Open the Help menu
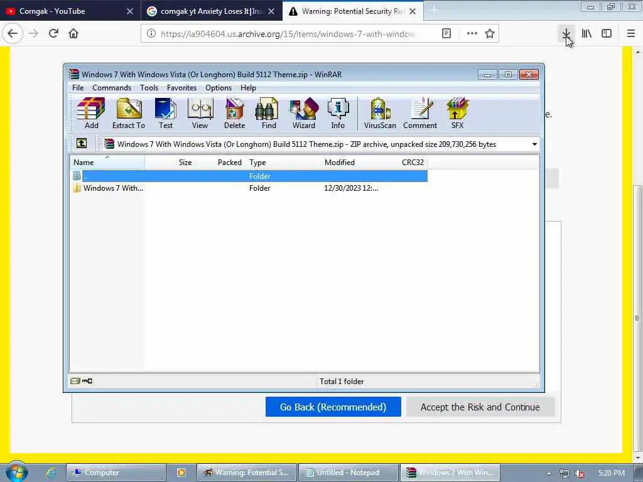 pos(248,88)
